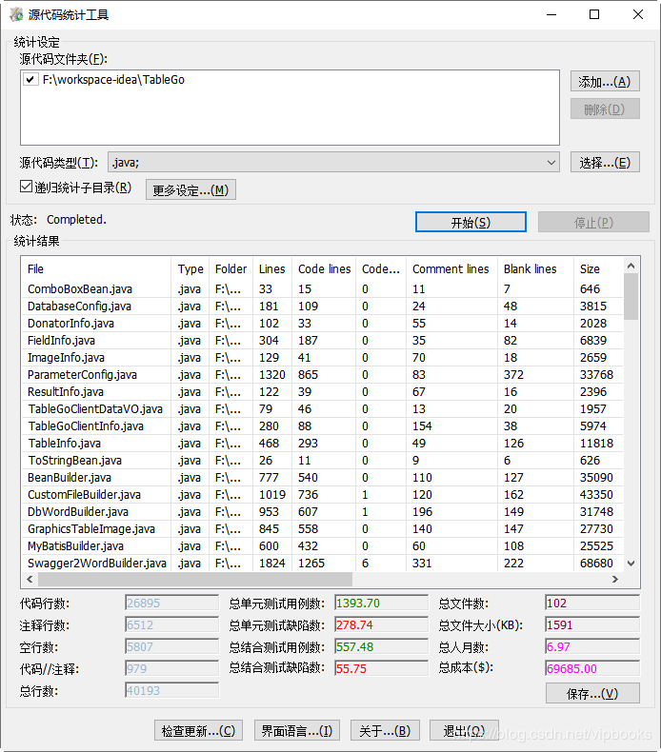Viewport: 661px width, 752px height.
Task: Select the ToStringBean.java row
Action: [x=322, y=461]
